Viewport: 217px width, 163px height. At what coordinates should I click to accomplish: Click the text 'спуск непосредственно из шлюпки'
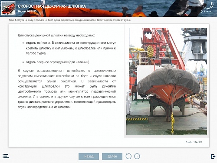[44, 107]
